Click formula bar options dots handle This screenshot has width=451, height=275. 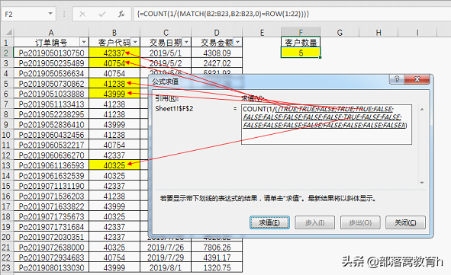coord(64,14)
